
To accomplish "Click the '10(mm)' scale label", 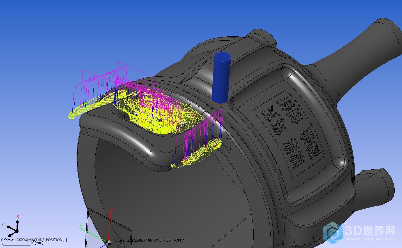I will 36,243.
